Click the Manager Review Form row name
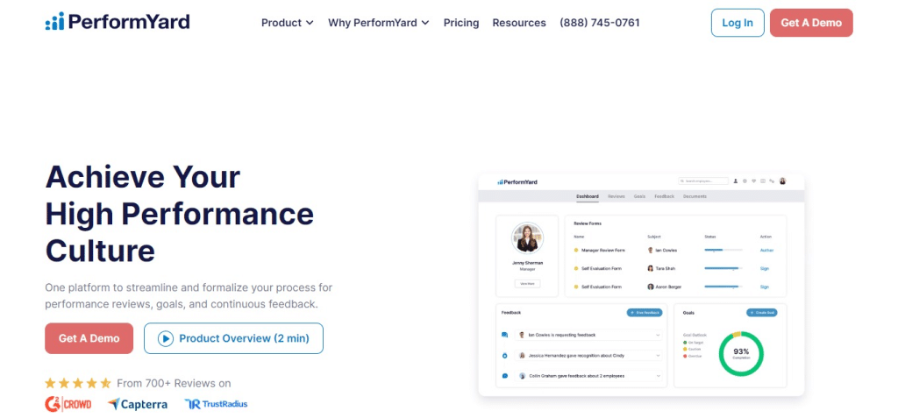 603,251
